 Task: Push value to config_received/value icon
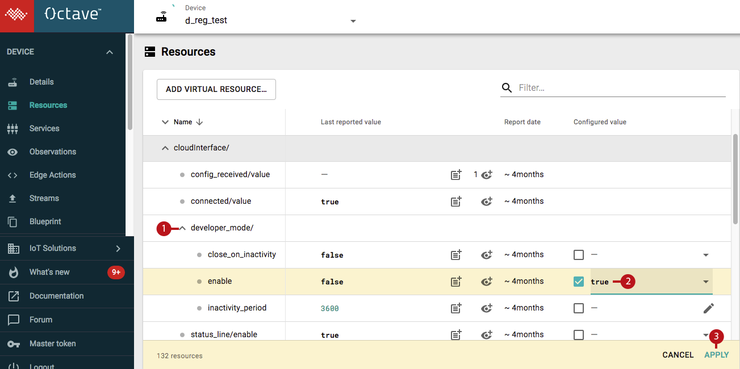tap(455, 175)
